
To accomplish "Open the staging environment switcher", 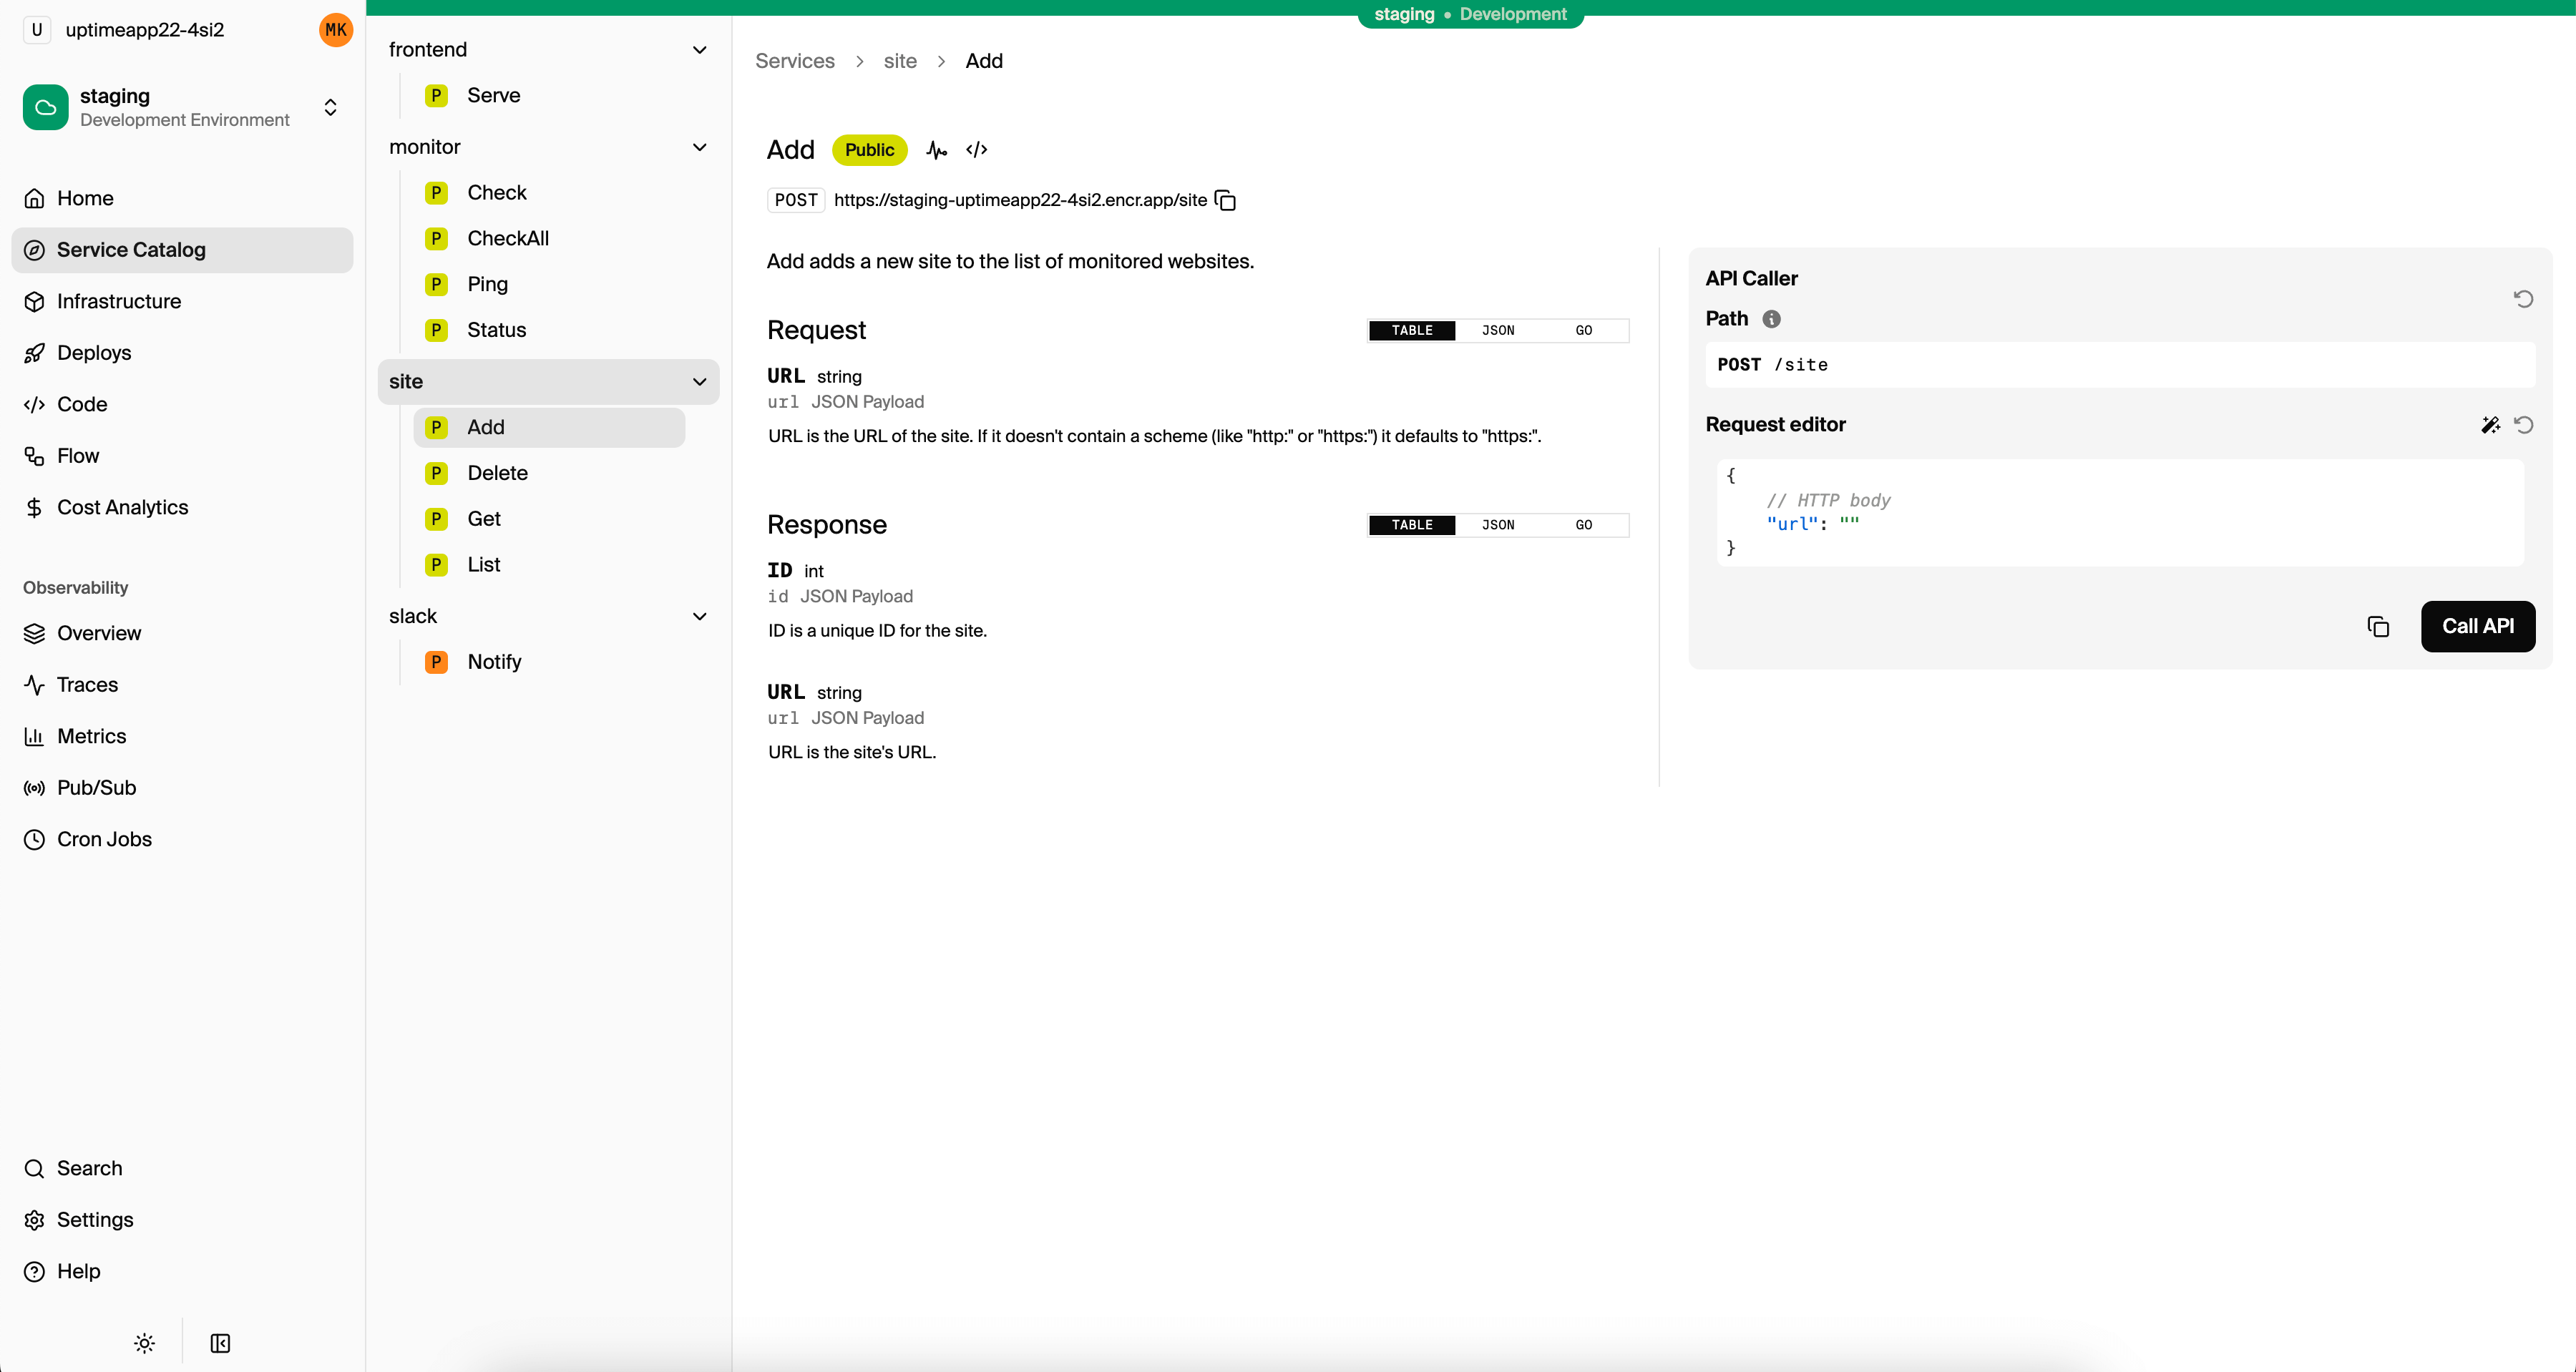I will (x=330, y=107).
